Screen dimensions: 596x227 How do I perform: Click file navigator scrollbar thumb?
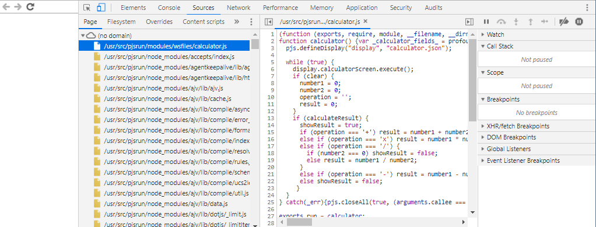pos(255,44)
